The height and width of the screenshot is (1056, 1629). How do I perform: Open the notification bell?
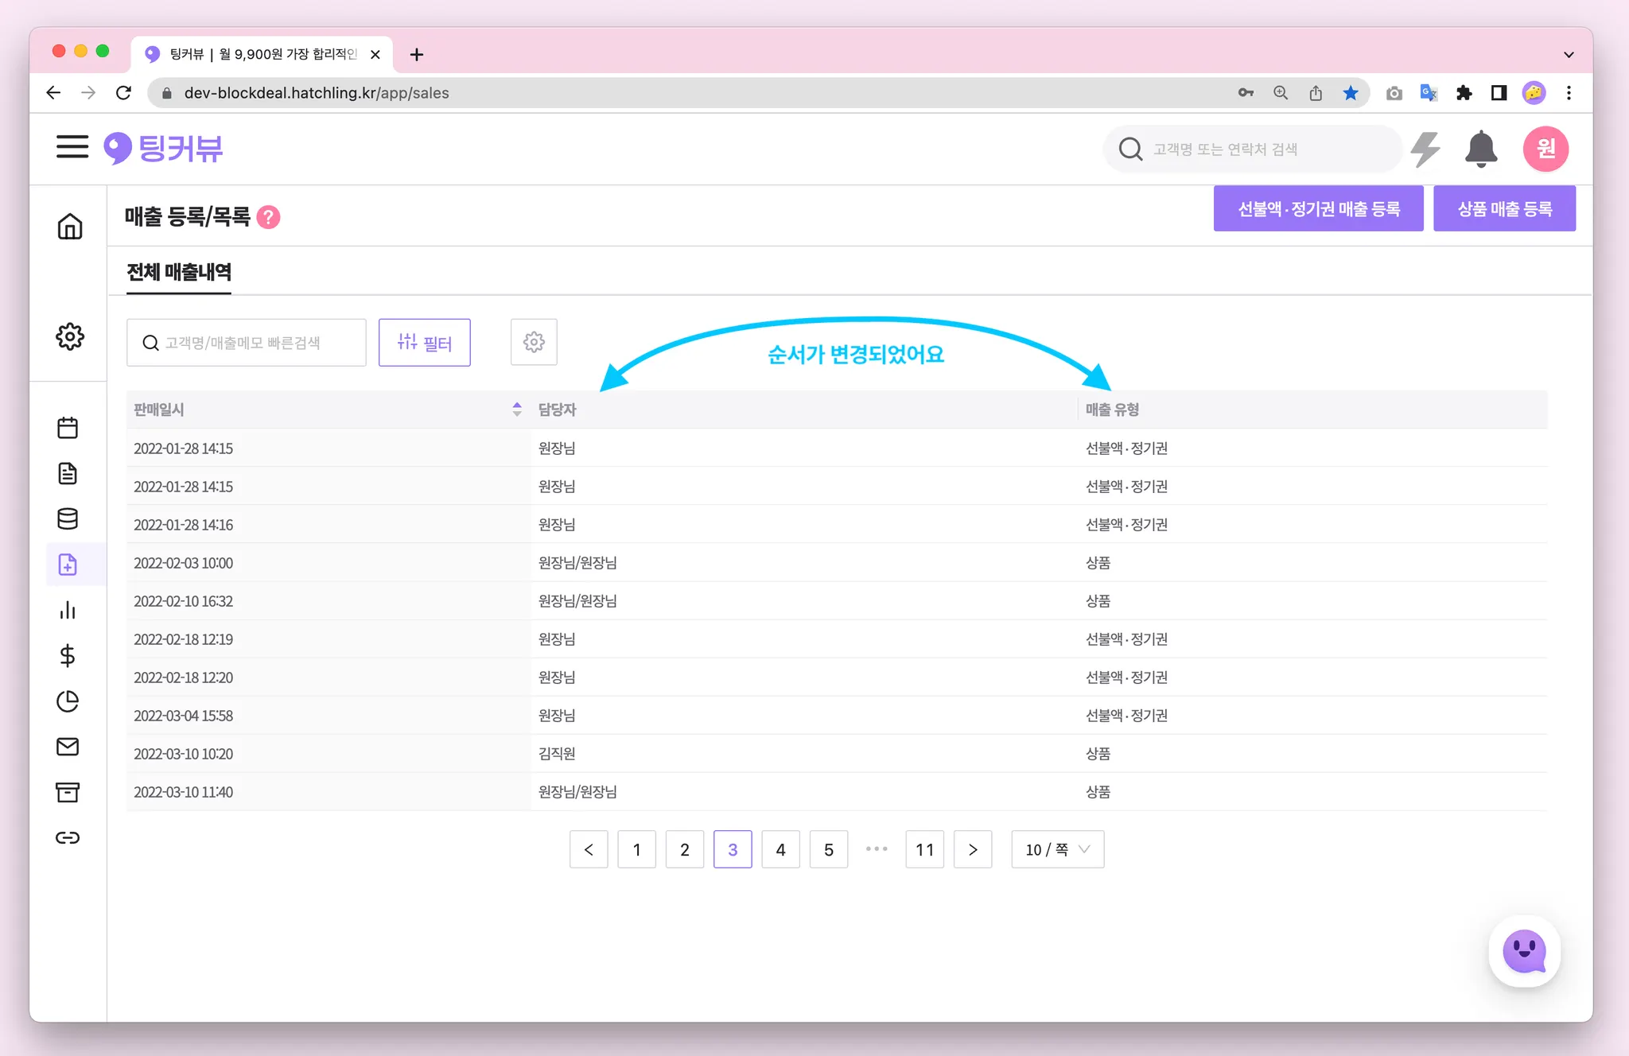point(1480,149)
